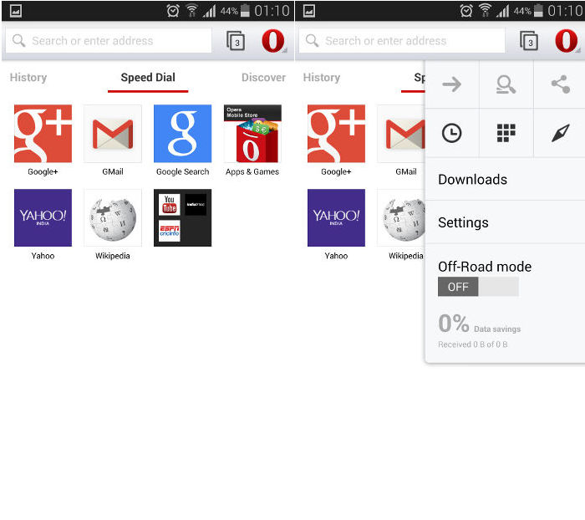Toggle Off-Road mode switch
Image resolution: width=585 pixels, height=520 pixels.
click(x=478, y=287)
